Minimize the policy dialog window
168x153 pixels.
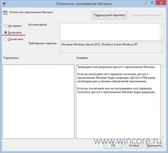point(146,3)
